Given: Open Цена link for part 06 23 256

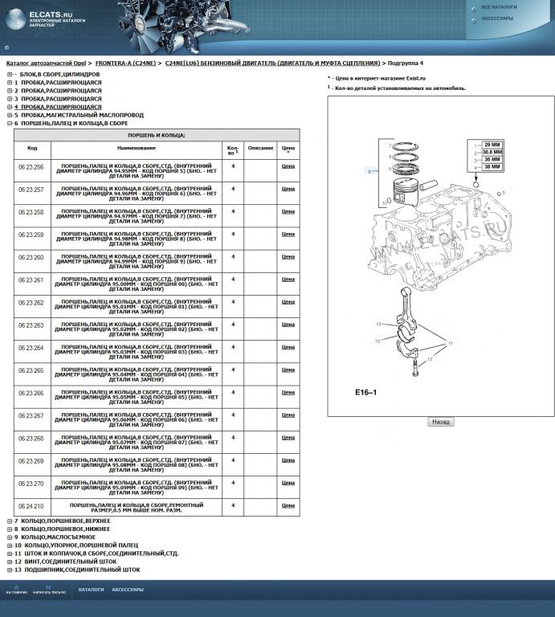Looking at the screenshot, I should [288, 166].
